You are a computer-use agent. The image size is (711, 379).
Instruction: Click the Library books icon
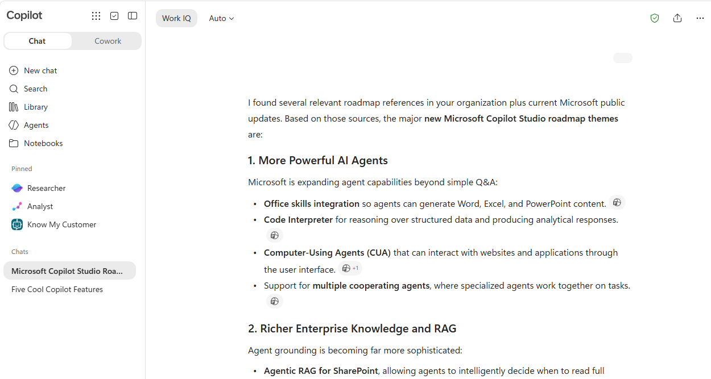(14, 107)
